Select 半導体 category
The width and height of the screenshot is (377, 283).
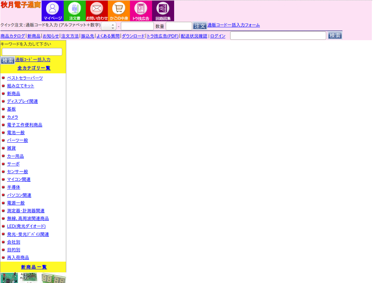pyautogui.click(x=14, y=187)
